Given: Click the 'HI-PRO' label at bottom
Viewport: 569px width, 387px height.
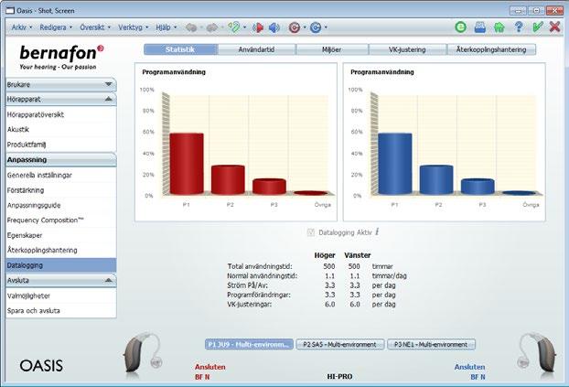Looking at the screenshot, I should coord(339,377).
